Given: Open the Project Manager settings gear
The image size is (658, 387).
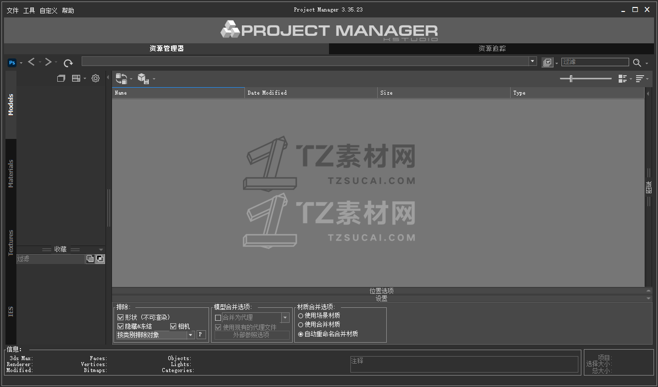Looking at the screenshot, I should pos(96,78).
